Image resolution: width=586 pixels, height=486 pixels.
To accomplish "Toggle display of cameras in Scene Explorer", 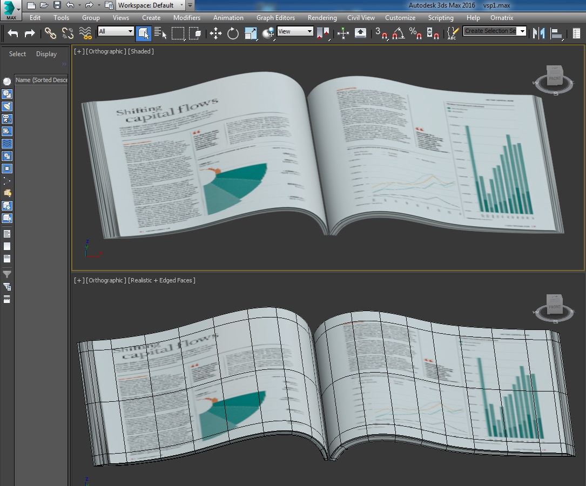I will click(x=7, y=119).
